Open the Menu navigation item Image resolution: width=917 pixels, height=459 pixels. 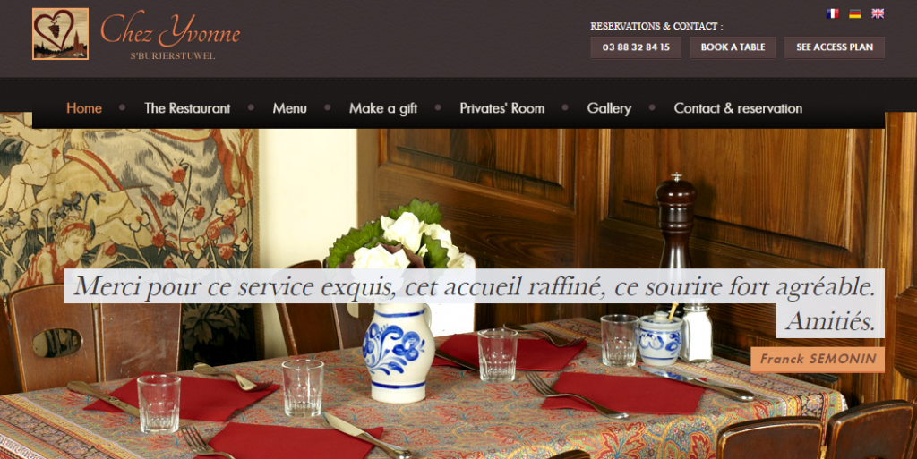click(x=289, y=108)
